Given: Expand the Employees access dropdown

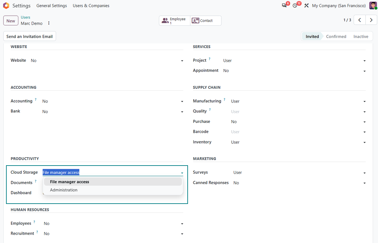Looking at the screenshot, I should pos(182,224).
